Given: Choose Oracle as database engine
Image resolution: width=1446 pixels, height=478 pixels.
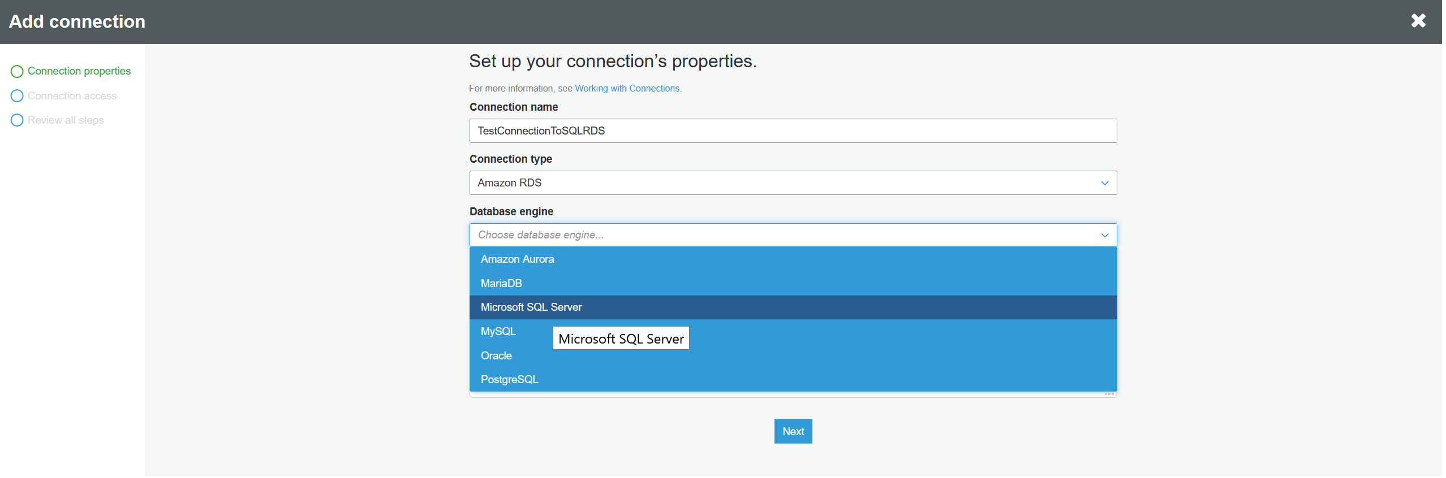Looking at the screenshot, I should (x=496, y=356).
